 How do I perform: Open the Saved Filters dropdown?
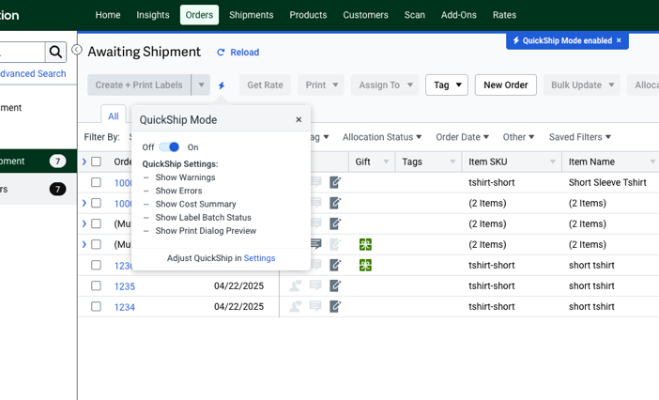point(579,137)
